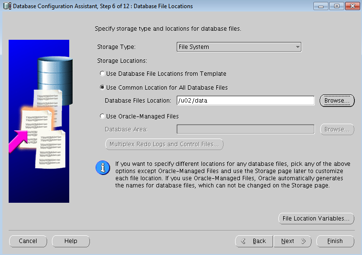This screenshot has width=362, height=255.
Task: Maximize the Database Configuration Assistant window
Action: [337, 6]
